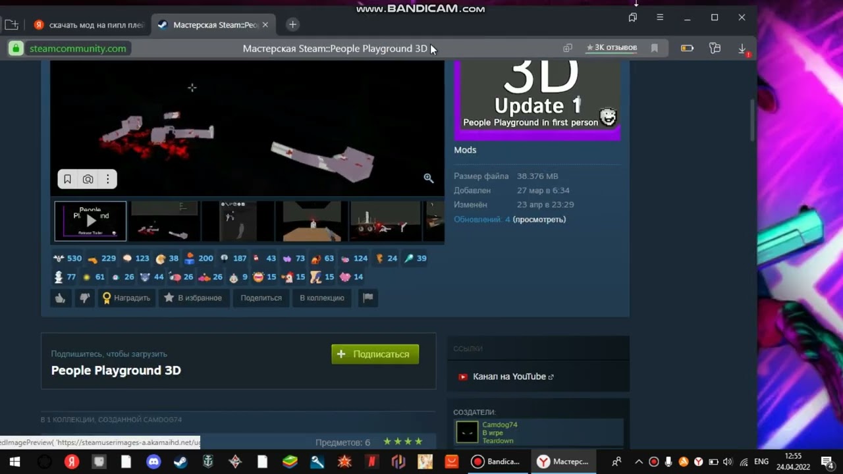843x474 pixels.
Task: Click the award icon with count 229
Action: (101, 259)
